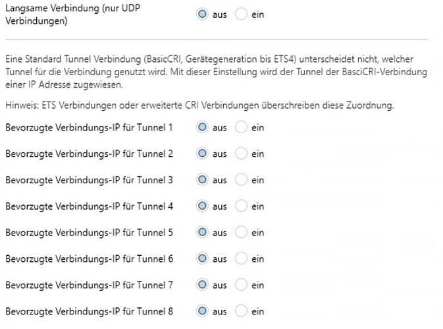Choose 'aus' for Tunnel 3 preferred IP

point(203,180)
